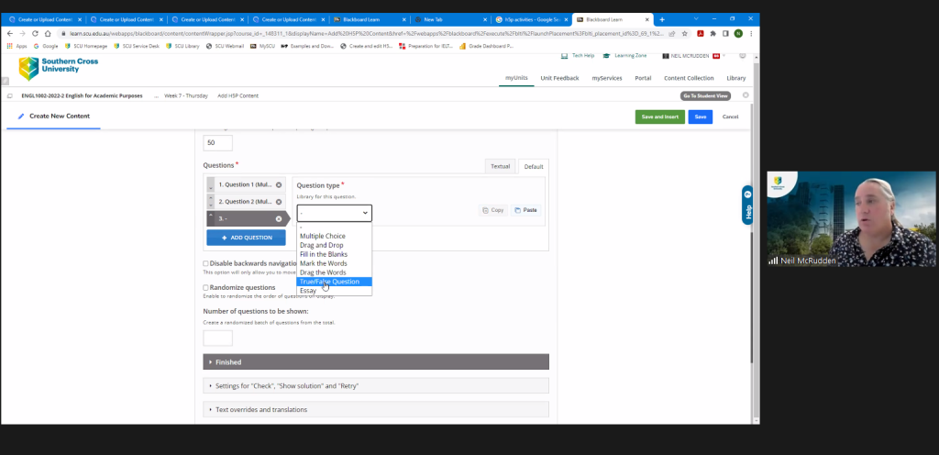Open the Question type dropdown
939x455 pixels.
334,213
